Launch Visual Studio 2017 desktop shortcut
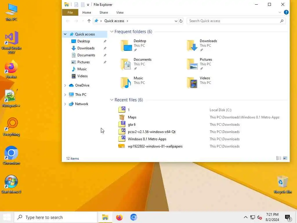This screenshot has width=297, height=223. [11, 42]
